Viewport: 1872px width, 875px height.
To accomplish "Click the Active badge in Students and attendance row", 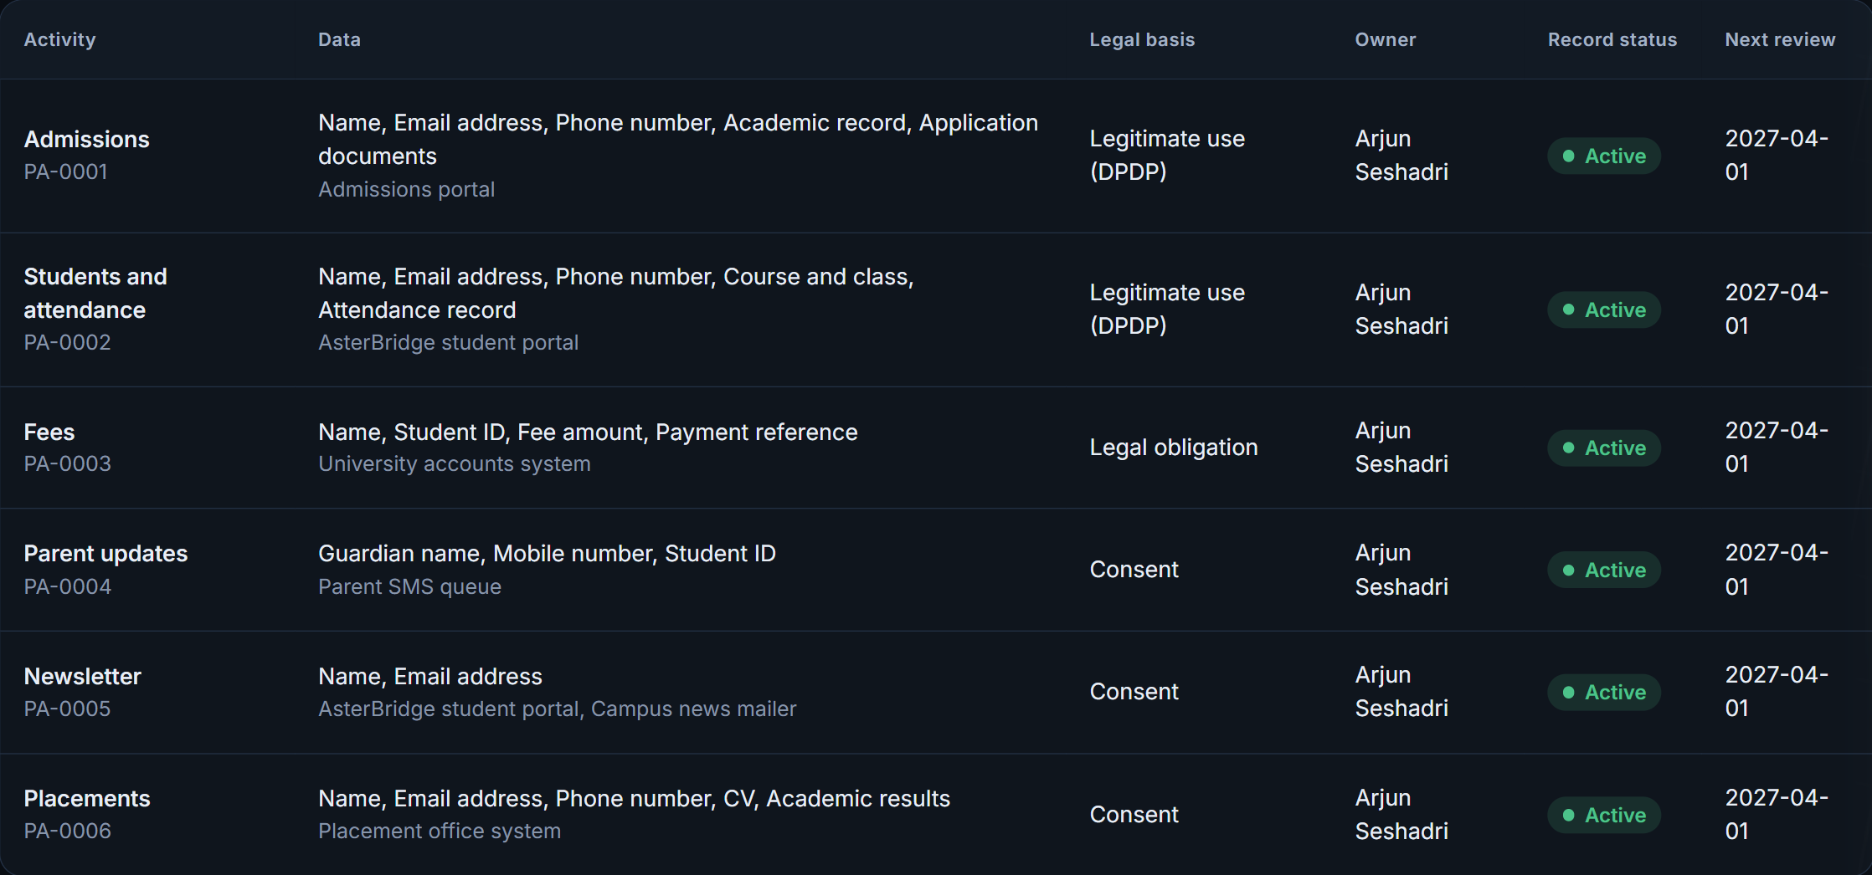I will click(1603, 310).
